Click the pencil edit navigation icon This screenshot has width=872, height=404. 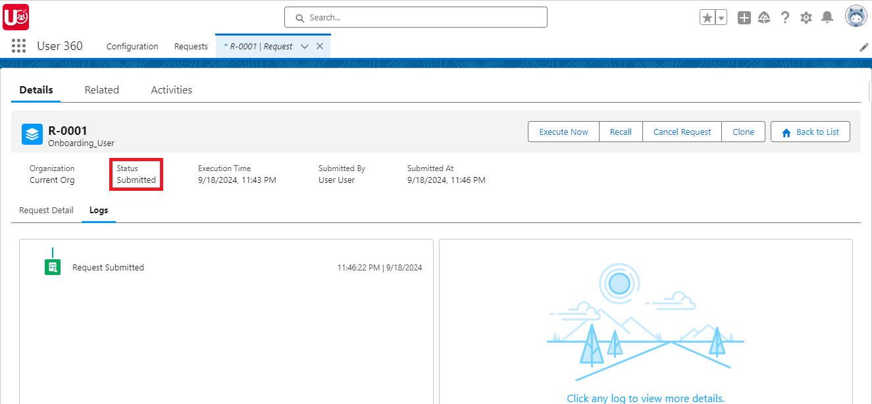coord(864,47)
